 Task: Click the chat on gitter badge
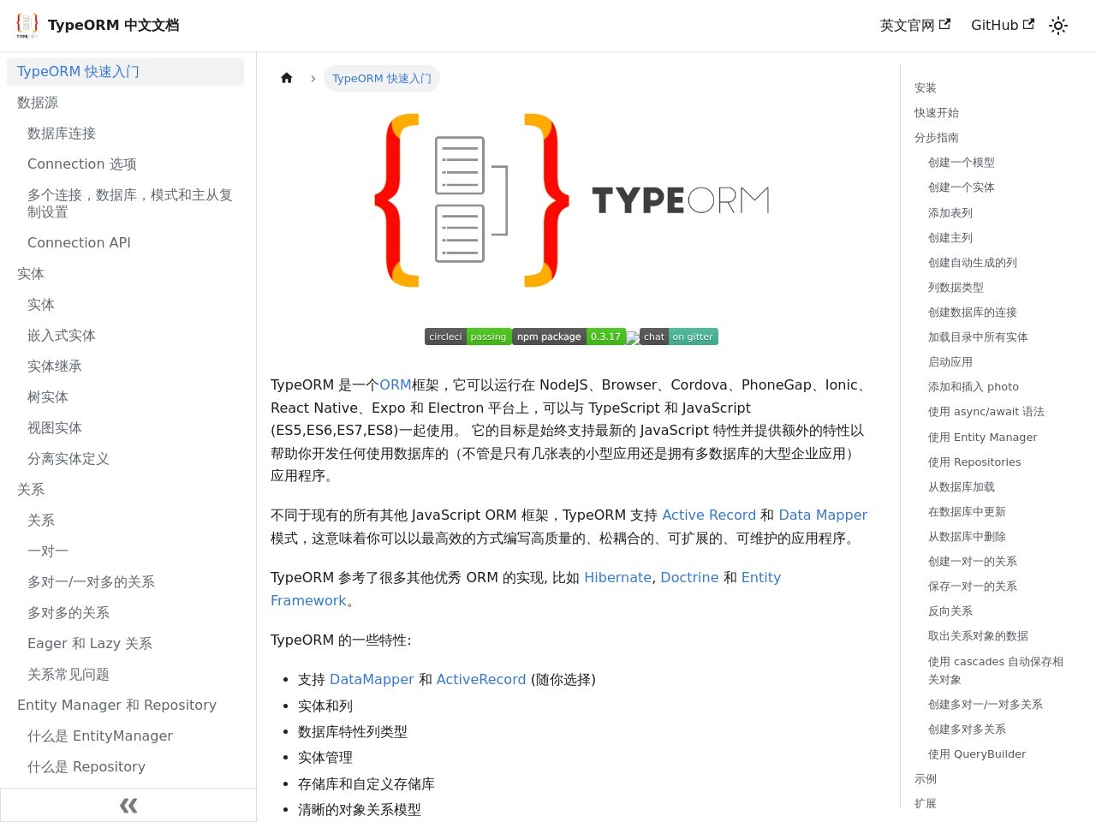tap(678, 337)
